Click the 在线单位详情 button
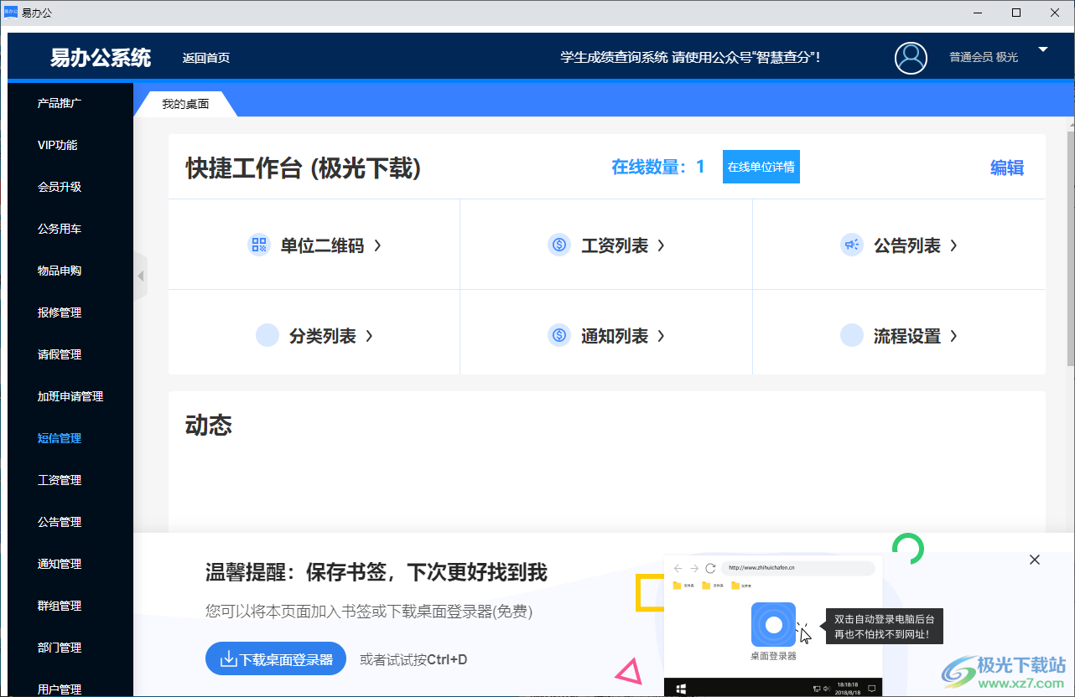The height and width of the screenshot is (697, 1075). tap(761, 167)
